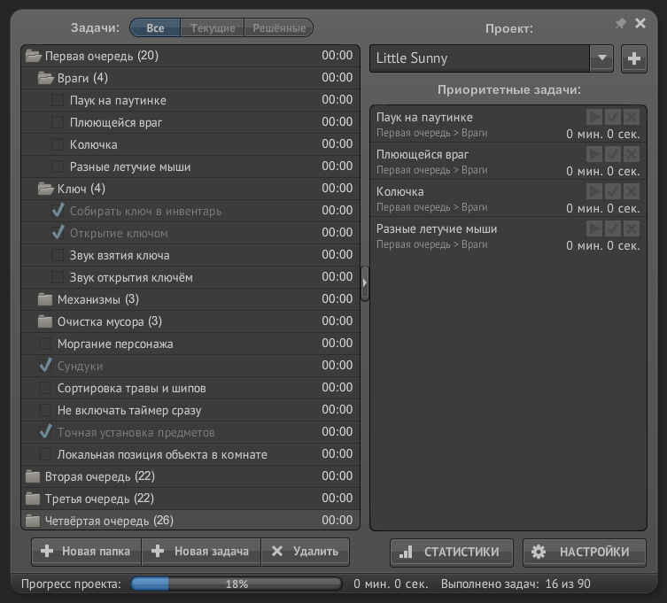Click the Новая задача button
This screenshot has height=603, width=667.
pos(201,551)
